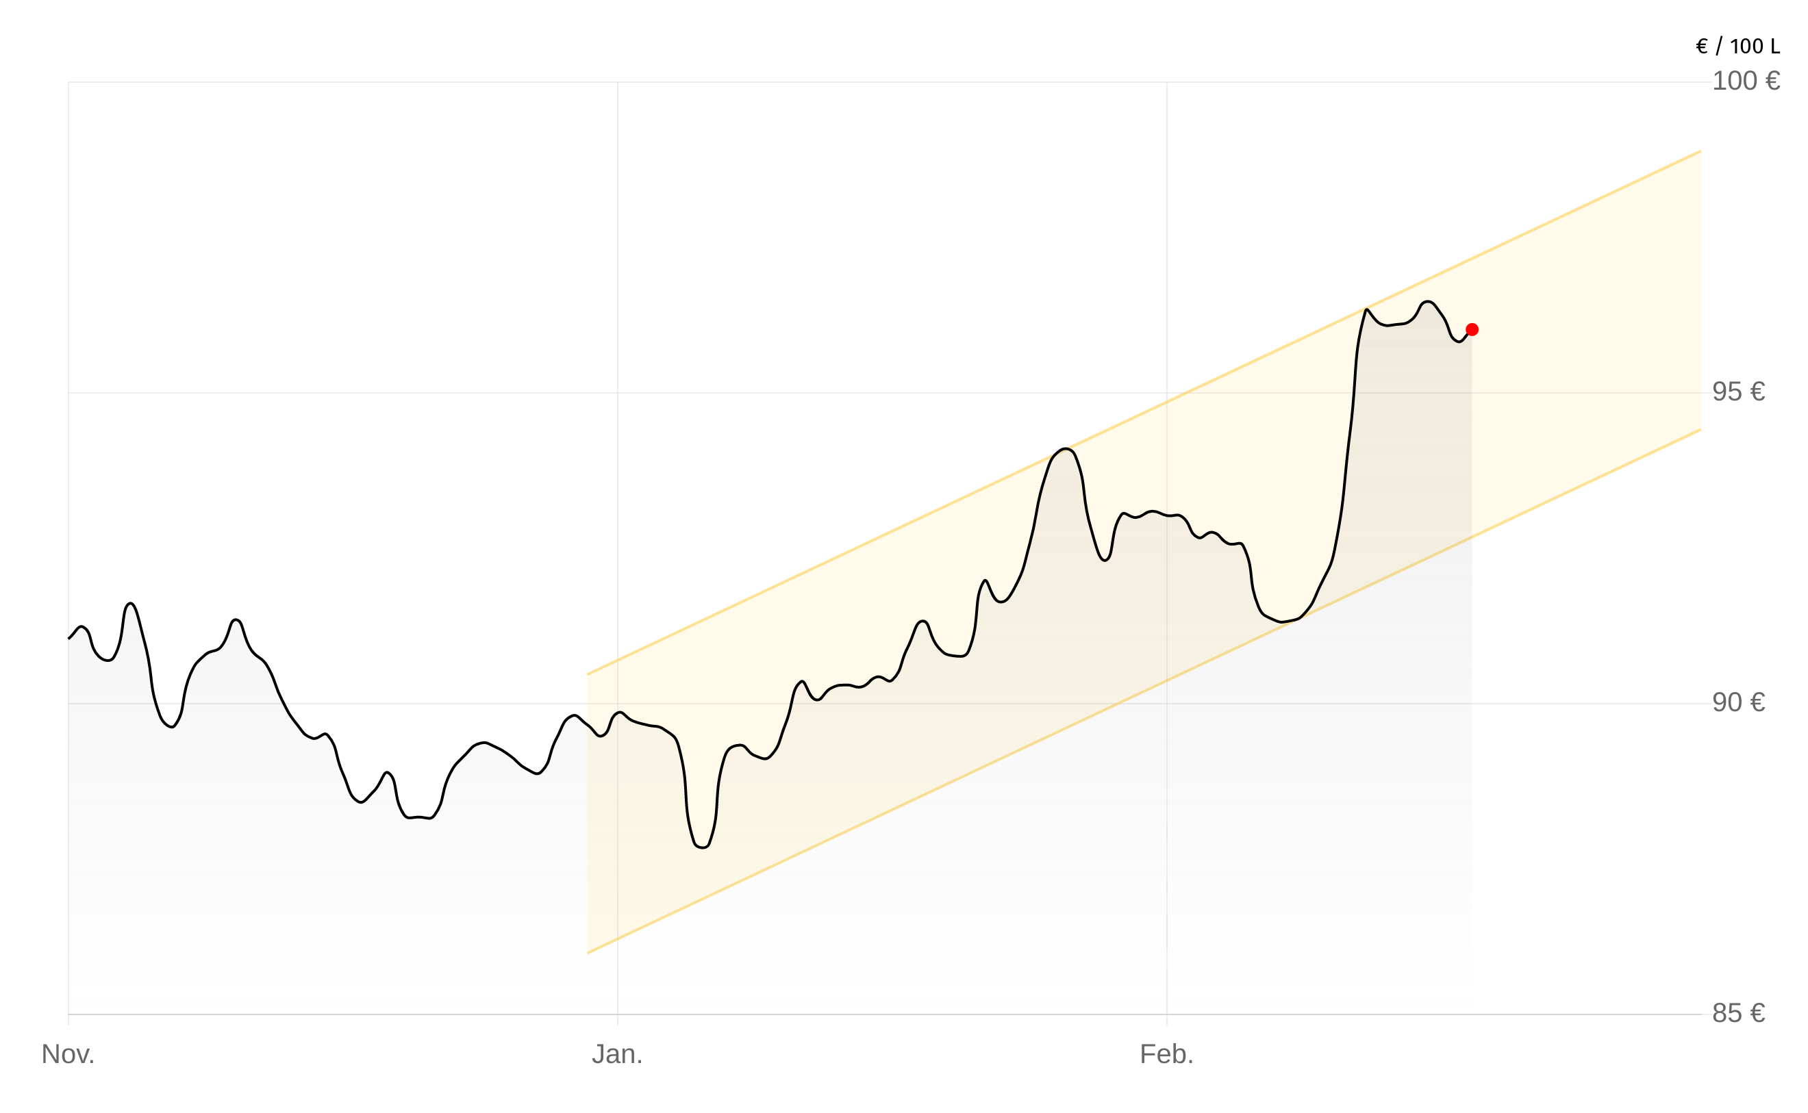
Task: Click the price line's deepest dip in January
Action: point(703,848)
